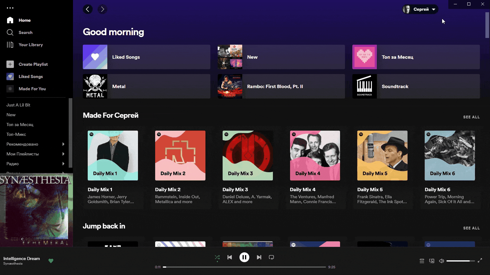Unlike Intelligence Dream with the heart
Screen dimensions: 490x275
point(51,261)
